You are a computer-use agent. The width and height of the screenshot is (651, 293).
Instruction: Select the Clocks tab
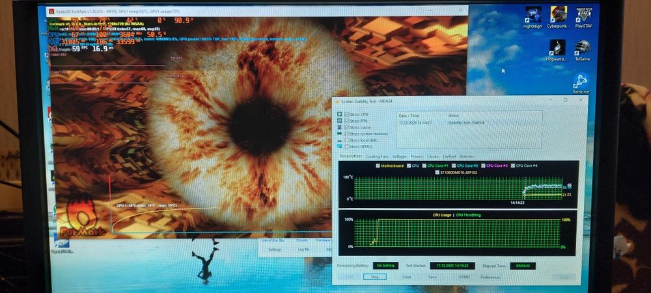433,157
